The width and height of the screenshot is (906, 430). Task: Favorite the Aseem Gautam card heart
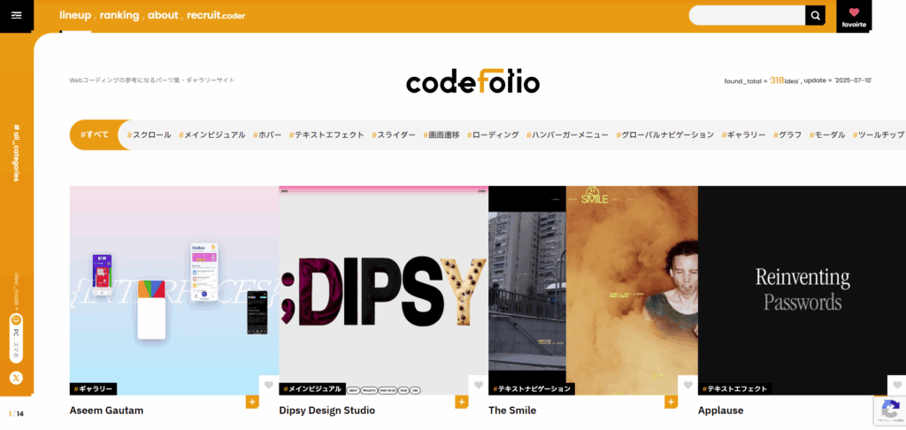pyautogui.click(x=269, y=385)
